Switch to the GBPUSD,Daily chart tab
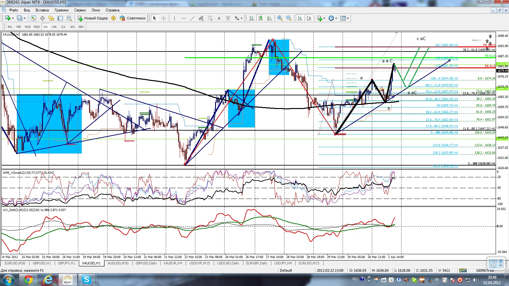Viewport: 509px width, 286px height. [x=146, y=263]
